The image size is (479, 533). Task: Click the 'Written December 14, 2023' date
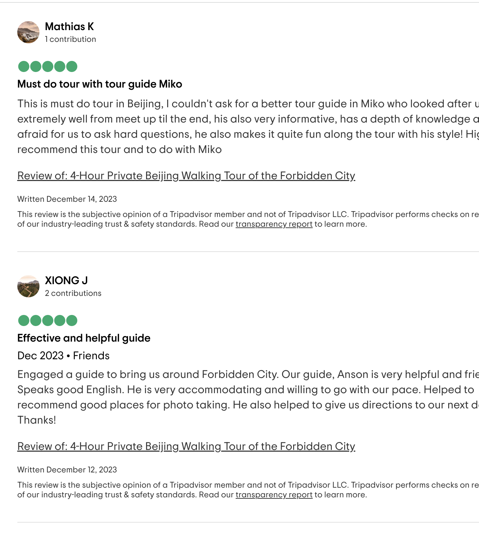point(67,199)
